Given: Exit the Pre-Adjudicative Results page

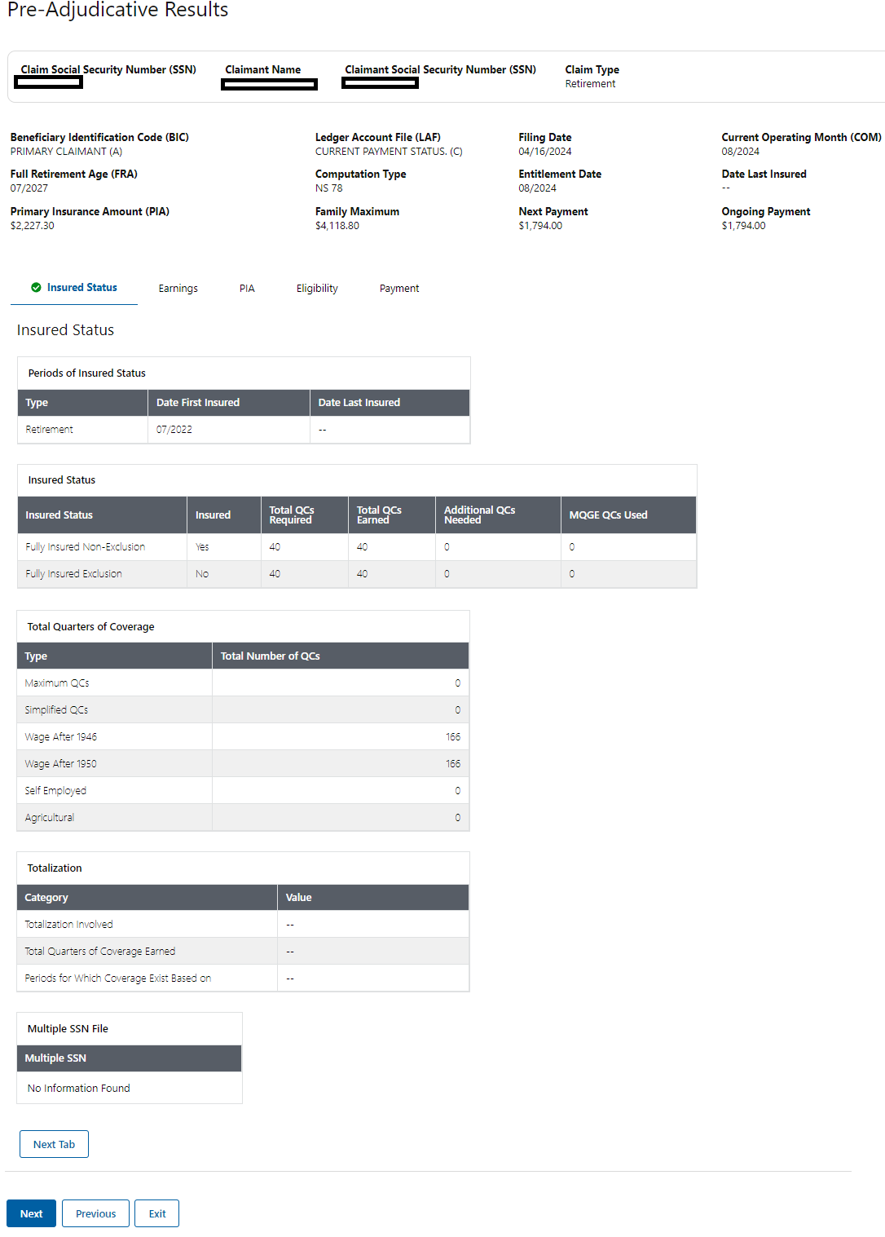Looking at the screenshot, I should pos(157,1213).
